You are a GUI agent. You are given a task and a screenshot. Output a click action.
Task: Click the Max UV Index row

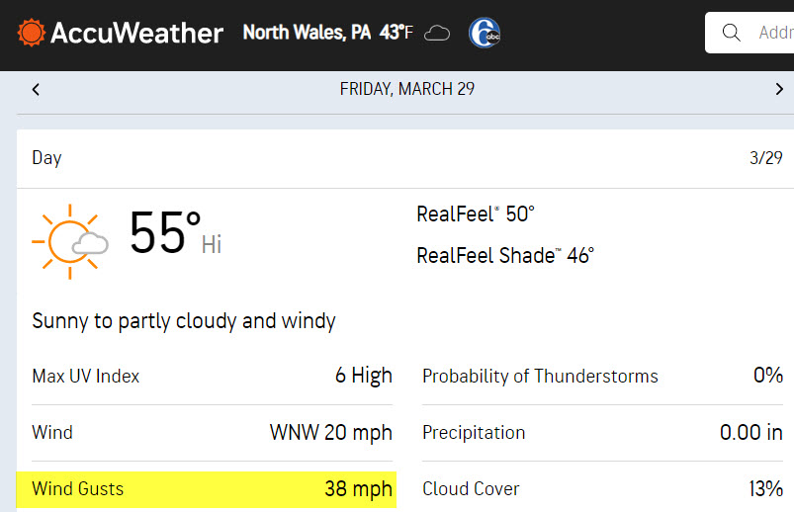point(213,376)
